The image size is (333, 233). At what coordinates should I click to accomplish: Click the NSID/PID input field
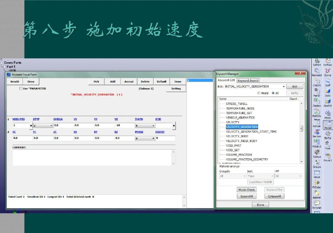[x=21, y=125]
